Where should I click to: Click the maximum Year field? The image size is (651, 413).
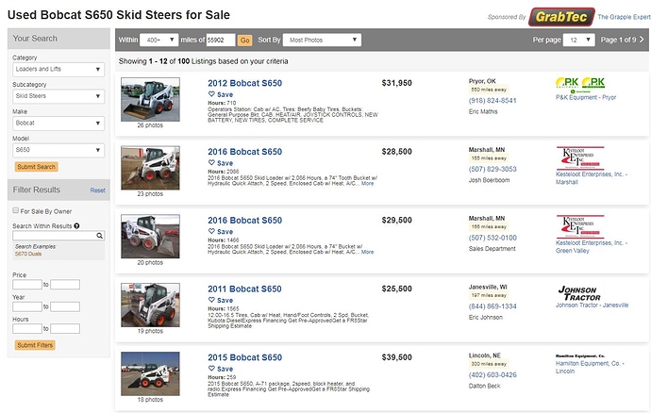[65, 306]
